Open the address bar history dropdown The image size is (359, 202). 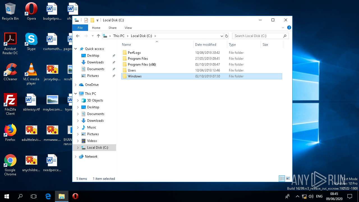(222, 36)
